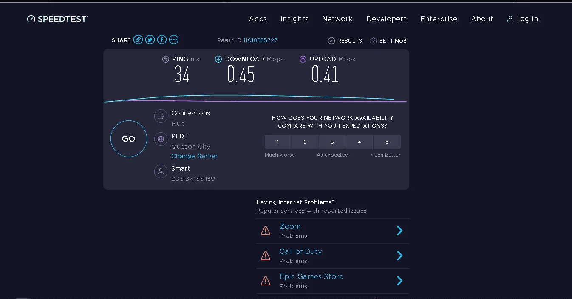Image resolution: width=572 pixels, height=299 pixels.
Task: Copy result link via share link icon
Action: point(138,40)
